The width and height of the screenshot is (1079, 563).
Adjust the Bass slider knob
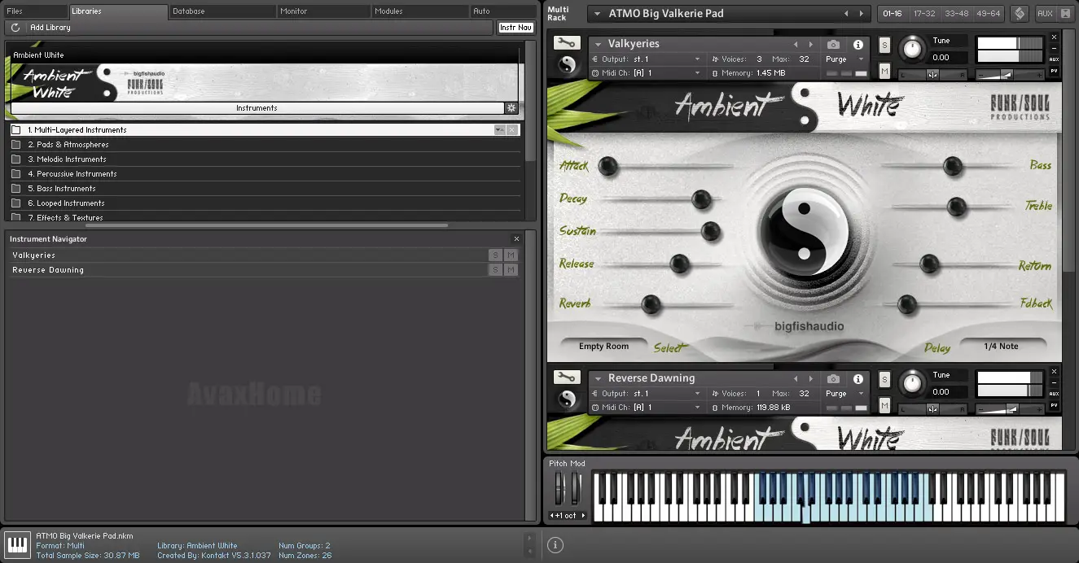click(953, 167)
